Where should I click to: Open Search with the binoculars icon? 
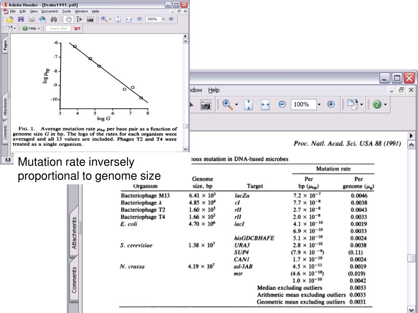tap(54, 19)
